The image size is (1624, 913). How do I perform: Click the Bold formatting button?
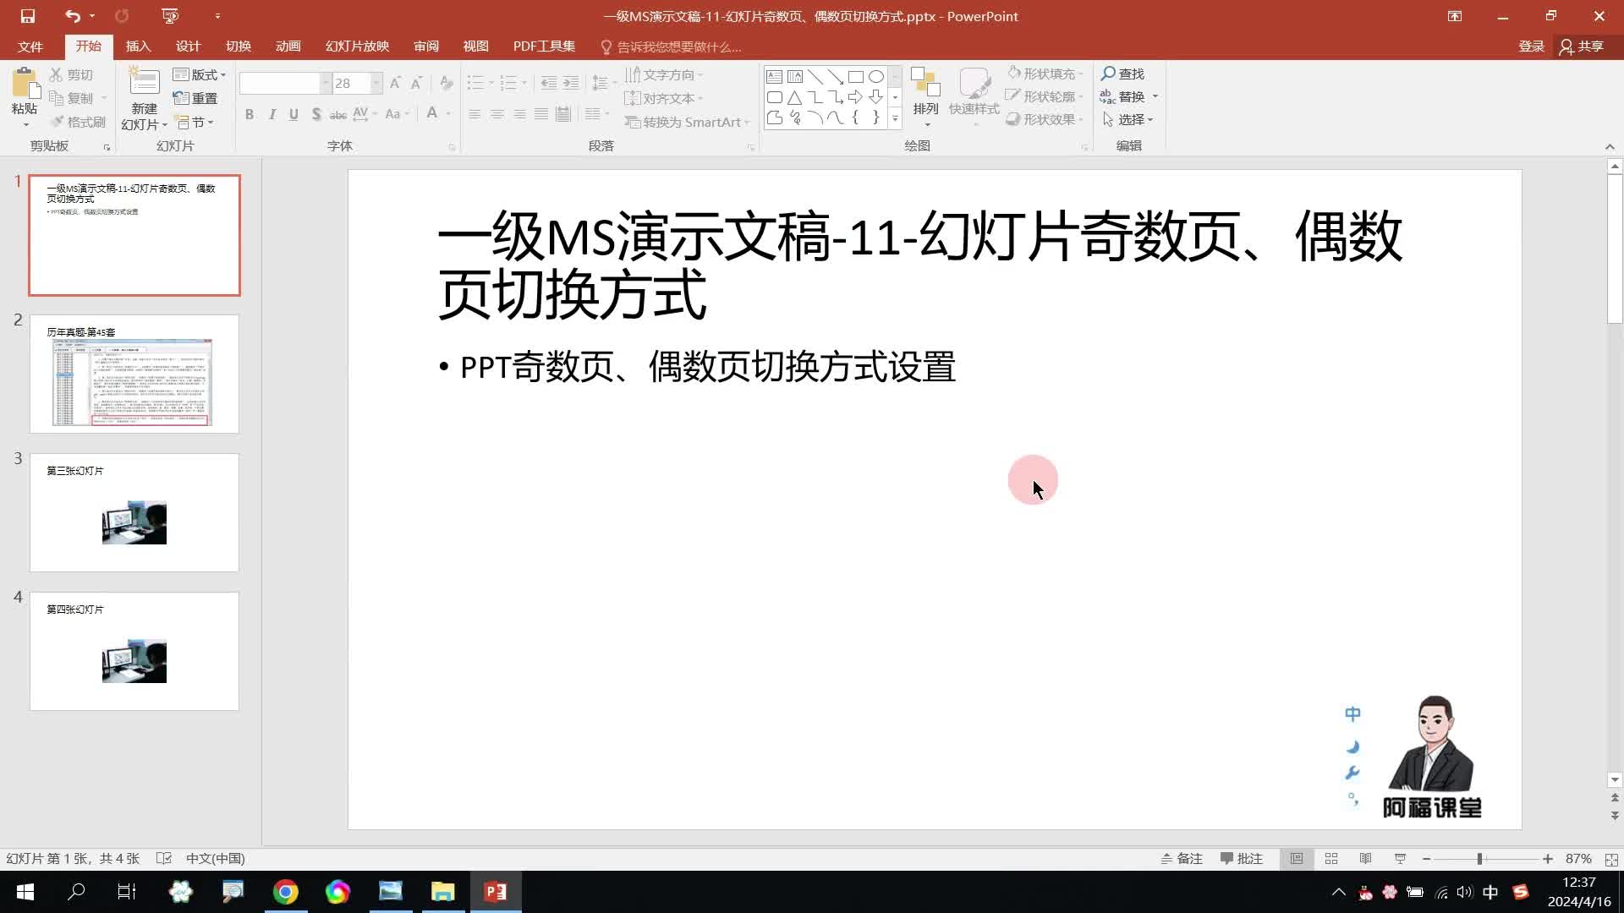point(250,114)
